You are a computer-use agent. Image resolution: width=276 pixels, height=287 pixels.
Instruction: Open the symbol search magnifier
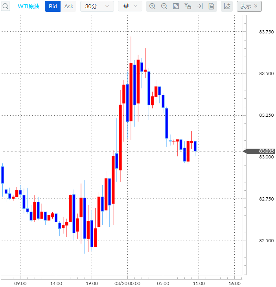tap(6, 6)
